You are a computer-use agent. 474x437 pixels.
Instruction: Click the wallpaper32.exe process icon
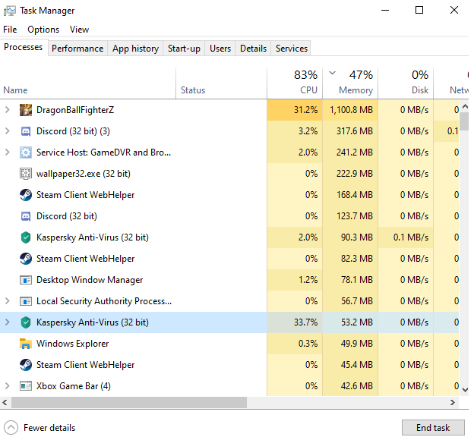tap(26, 174)
